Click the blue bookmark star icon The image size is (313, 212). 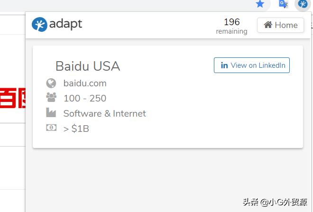tap(260, 4)
